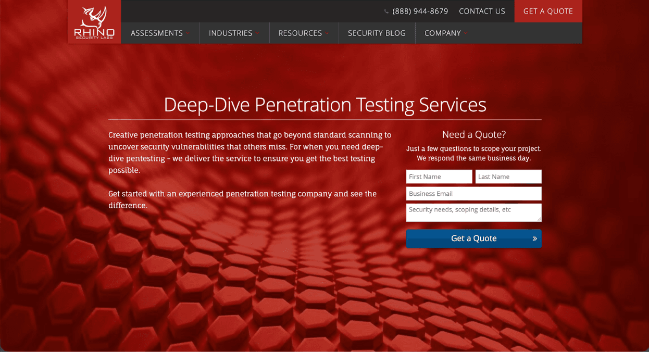Viewport: 649px width, 352px height.
Task: Expand the Resources dropdown arrow
Action: point(327,33)
